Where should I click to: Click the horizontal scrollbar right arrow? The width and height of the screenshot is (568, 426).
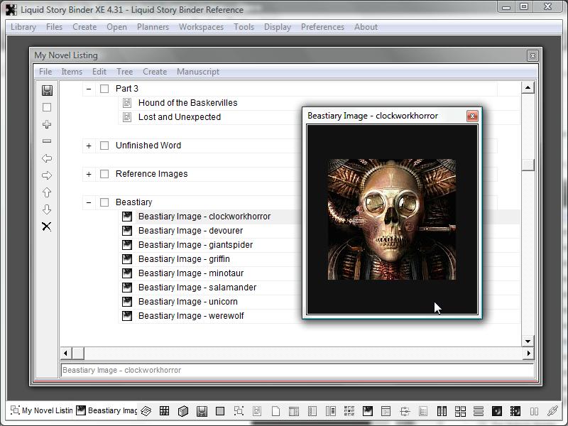pos(528,353)
